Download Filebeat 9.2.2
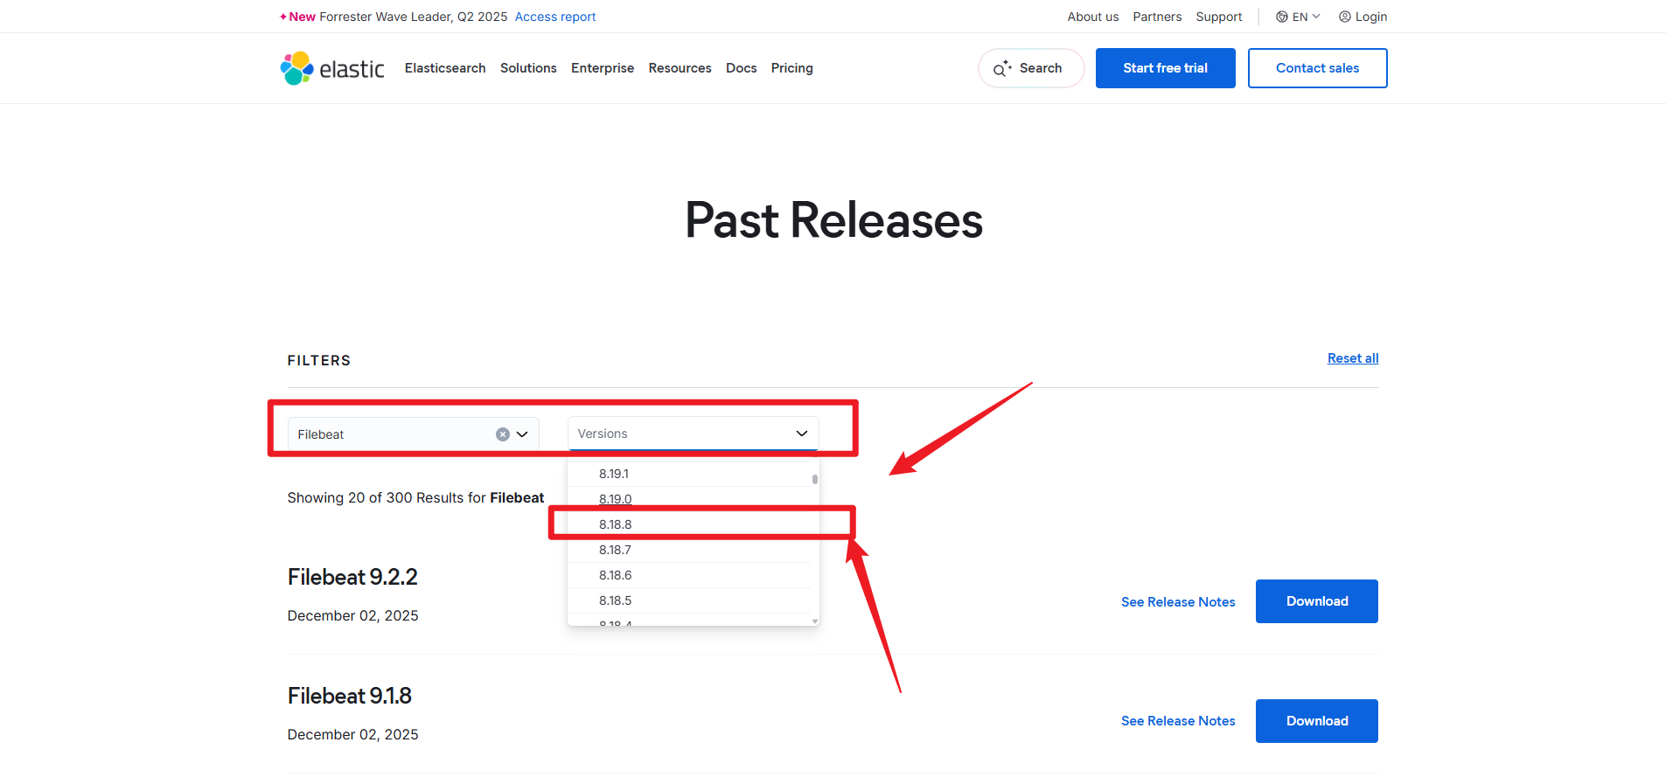1666x784 pixels. [x=1317, y=601]
